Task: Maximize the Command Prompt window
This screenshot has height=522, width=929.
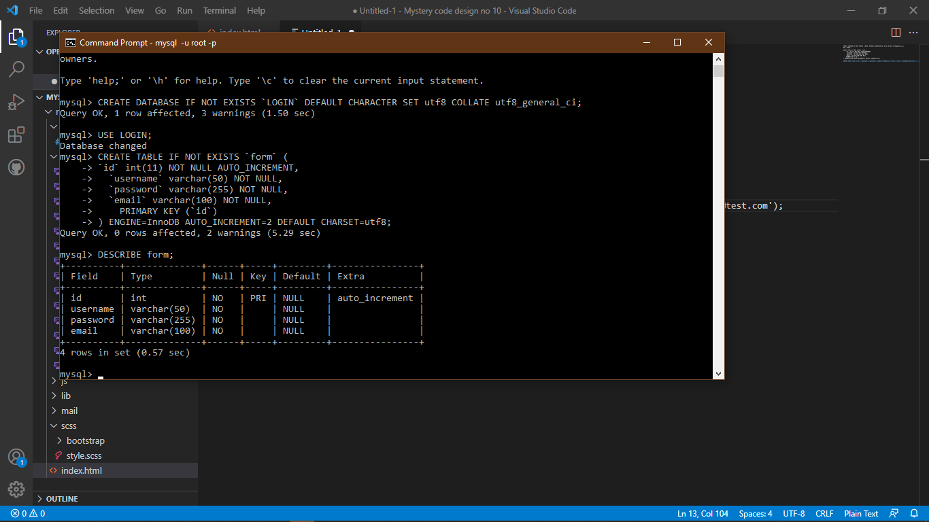Action: [677, 42]
